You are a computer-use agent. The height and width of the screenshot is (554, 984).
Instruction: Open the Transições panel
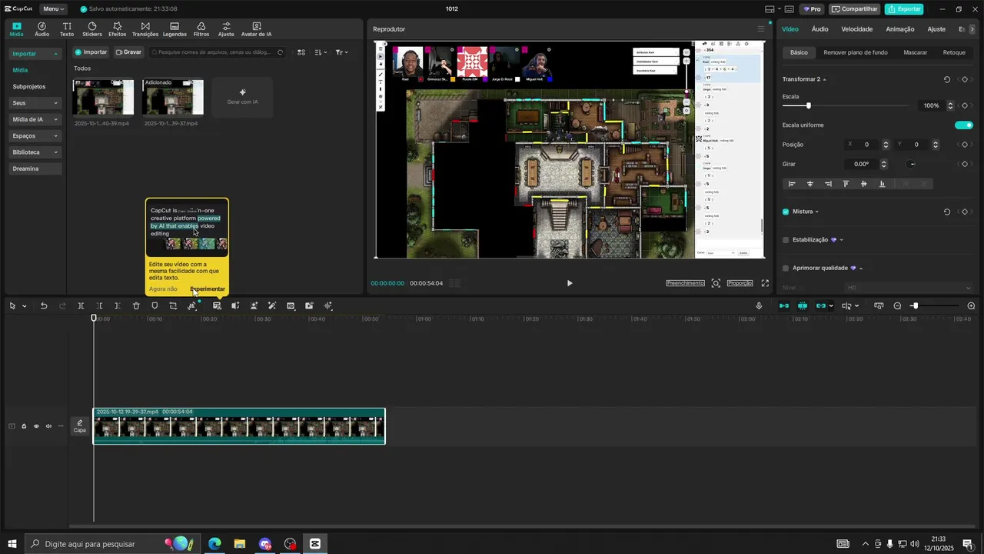145,29
